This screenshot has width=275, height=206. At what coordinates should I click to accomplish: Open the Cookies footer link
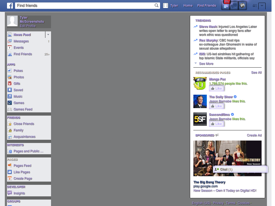pyautogui.click(x=244, y=203)
